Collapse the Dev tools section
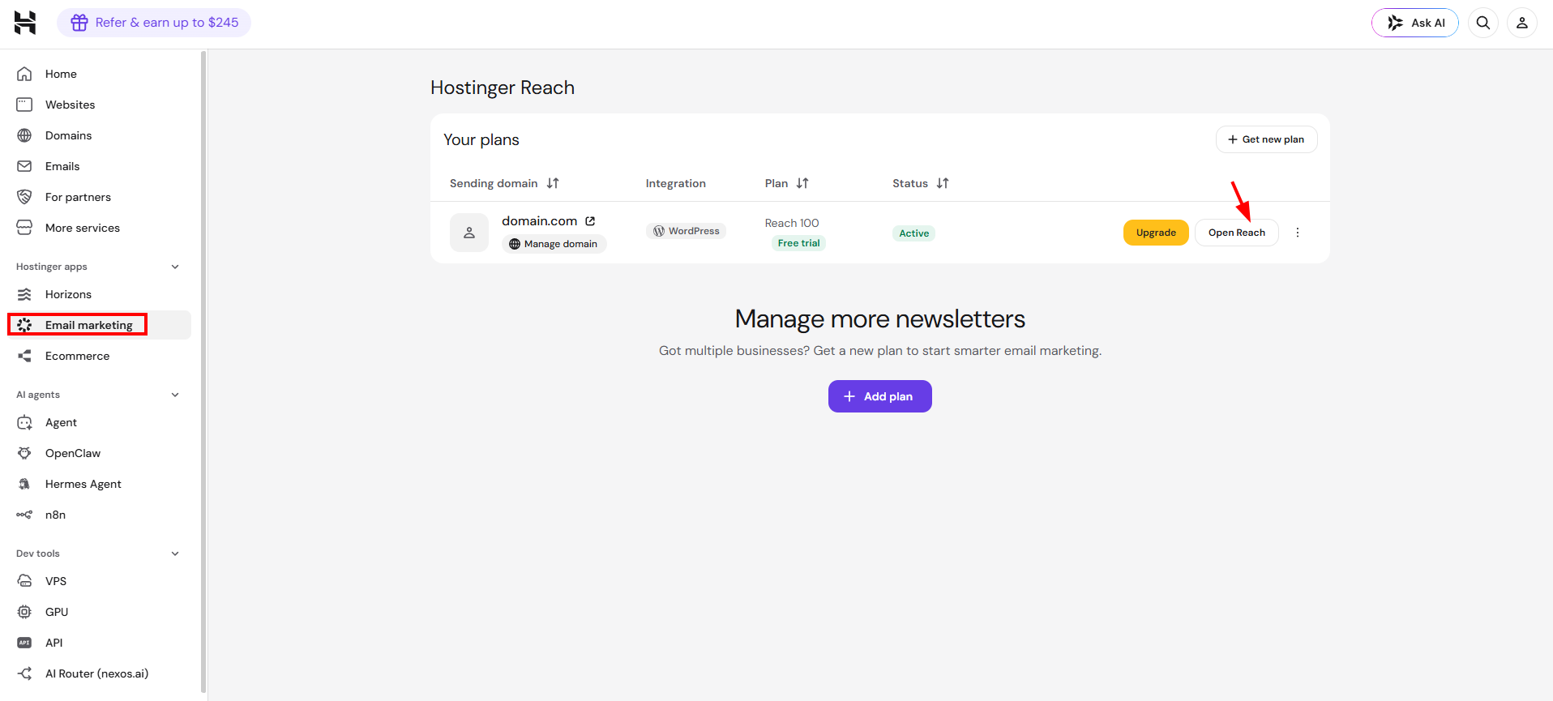This screenshot has width=1553, height=701. (175, 554)
